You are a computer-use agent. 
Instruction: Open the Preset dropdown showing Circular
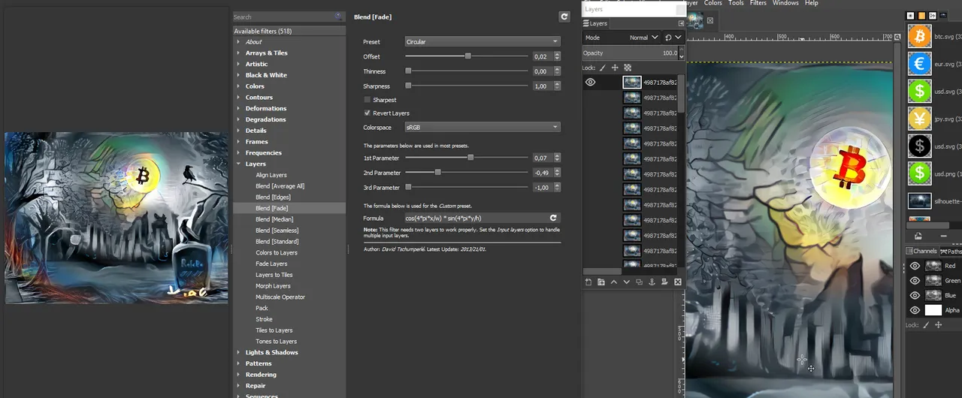(483, 41)
